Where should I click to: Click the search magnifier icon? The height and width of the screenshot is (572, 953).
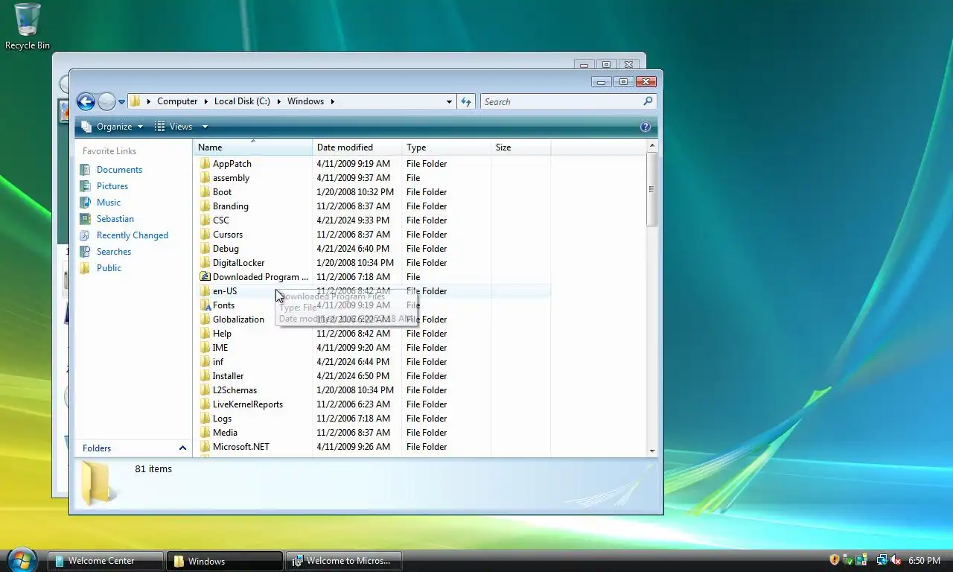coord(648,101)
